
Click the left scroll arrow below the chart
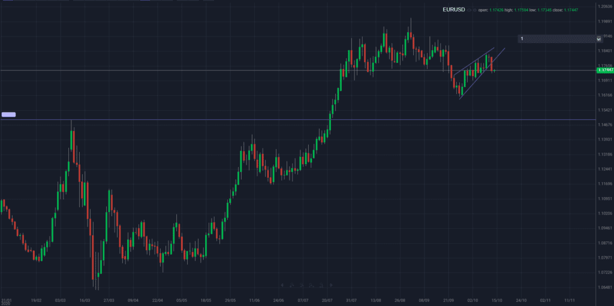pyautogui.click(x=282, y=285)
